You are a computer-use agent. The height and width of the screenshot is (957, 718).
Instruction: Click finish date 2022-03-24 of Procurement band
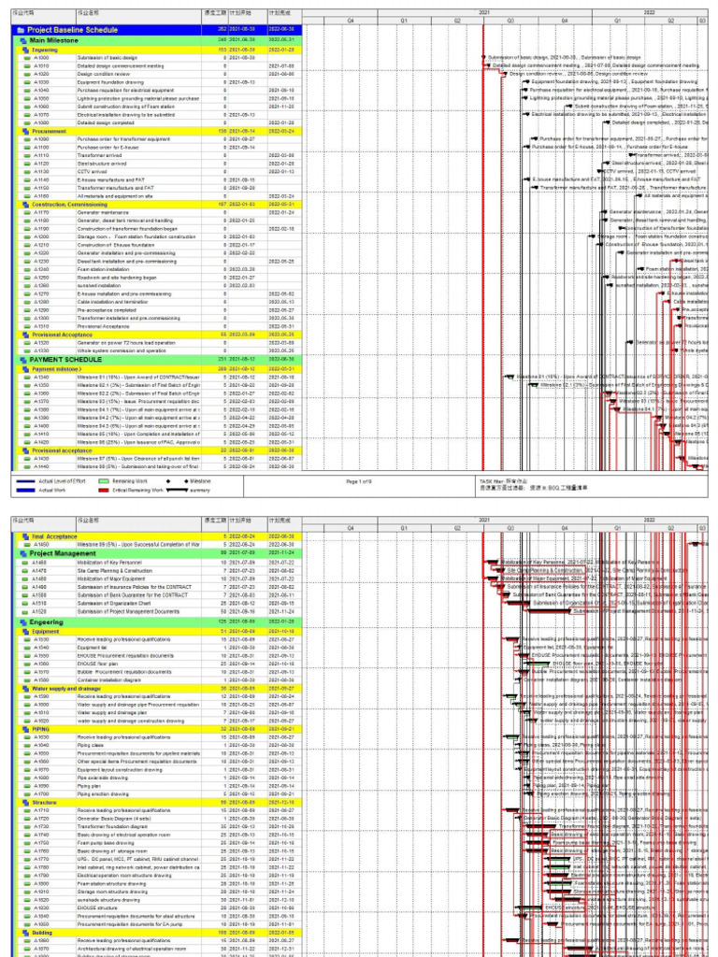point(281,131)
